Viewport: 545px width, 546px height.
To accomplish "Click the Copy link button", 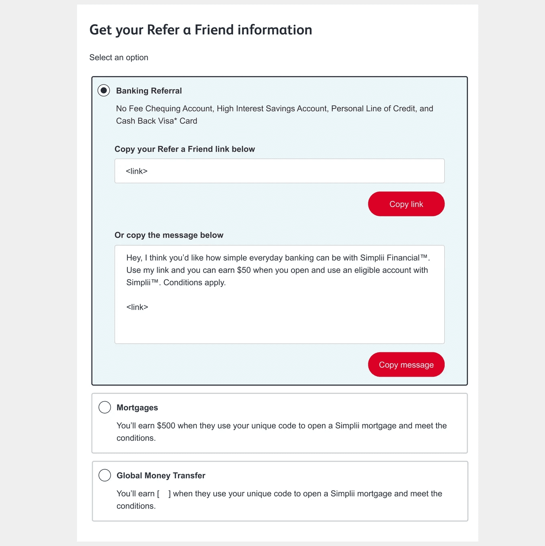I will 406,204.
